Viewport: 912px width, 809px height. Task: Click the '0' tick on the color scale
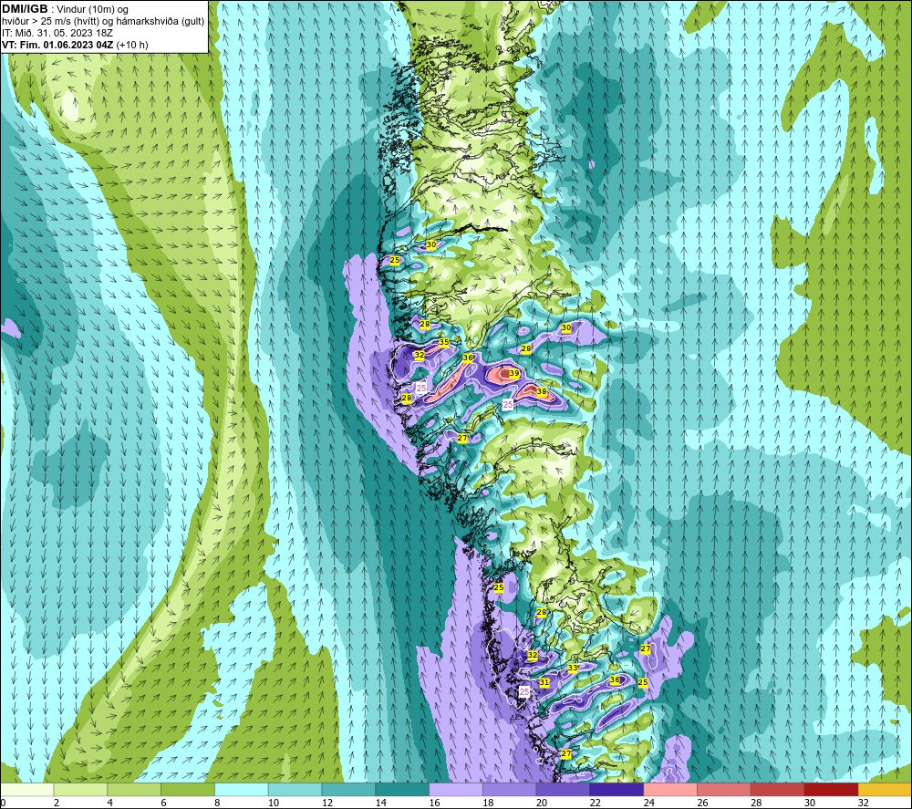point(3,803)
